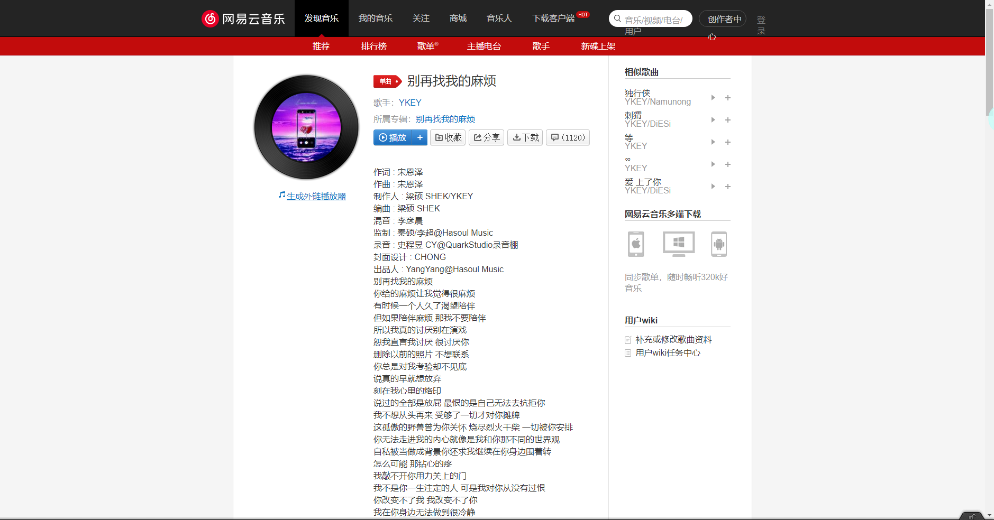Add 独行侠 to playlist with plus icon
994x520 pixels.
(728, 97)
